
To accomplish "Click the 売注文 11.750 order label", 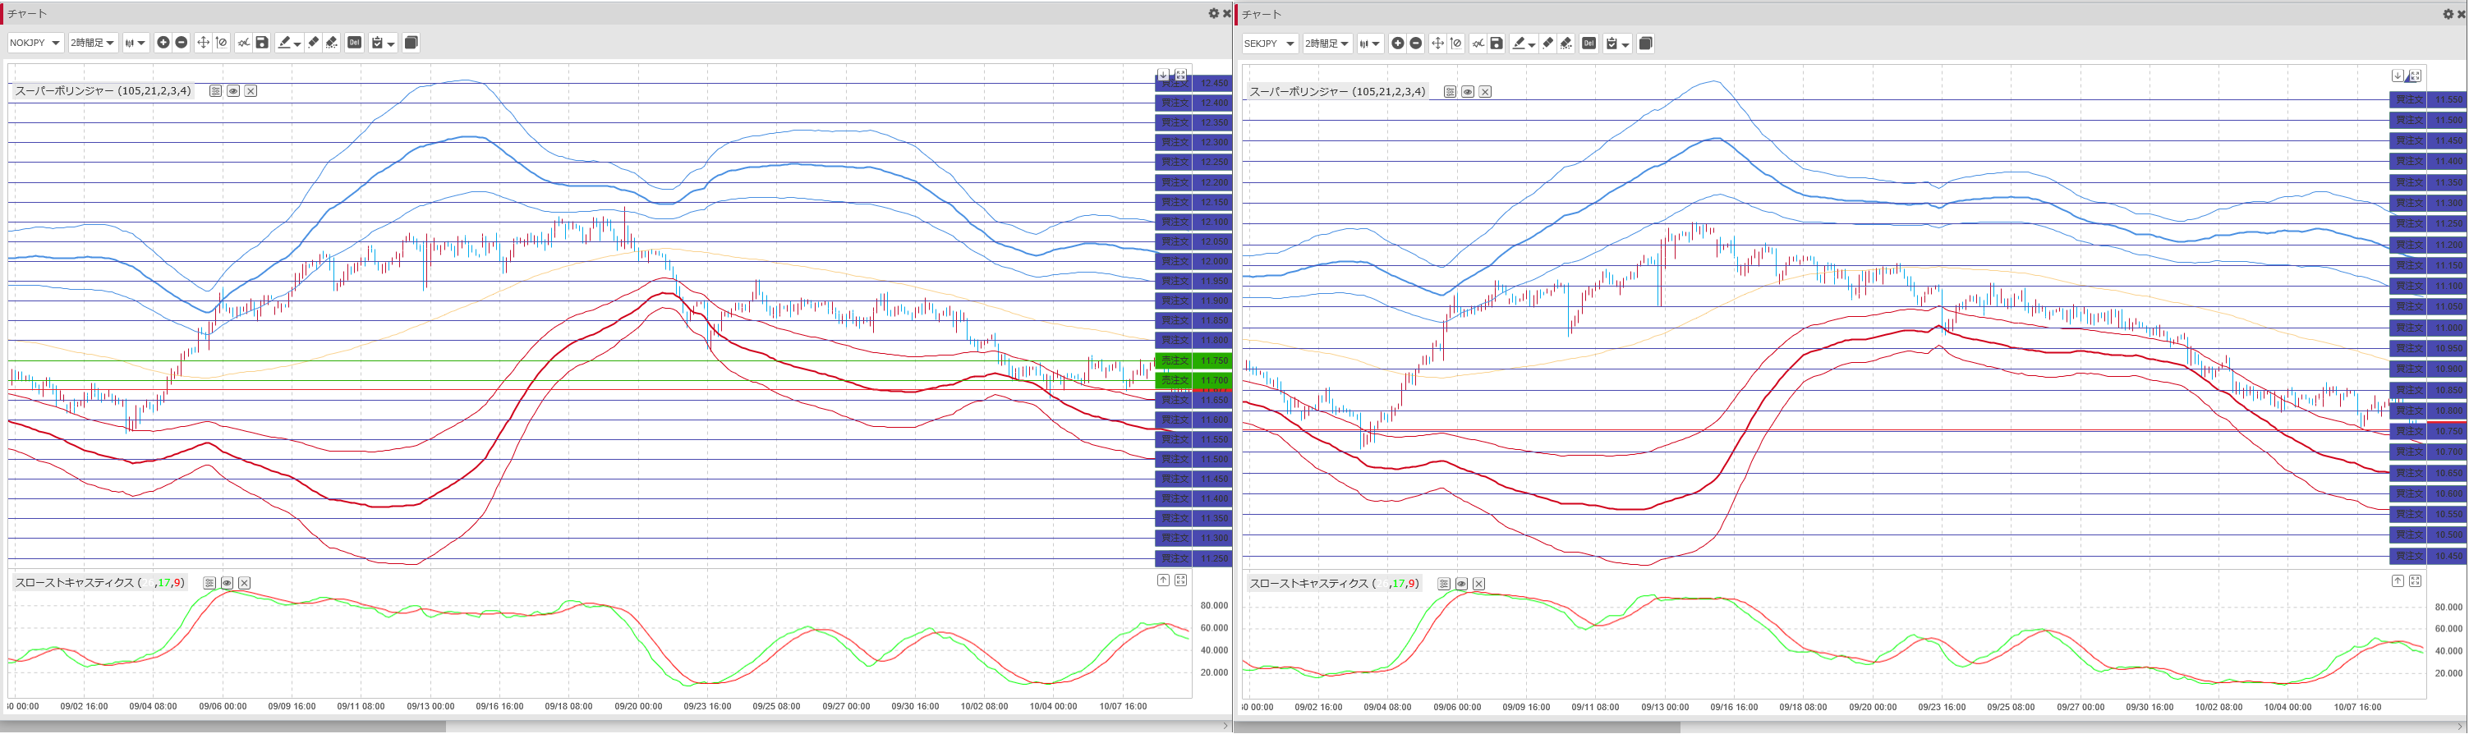I will coord(1193,360).
